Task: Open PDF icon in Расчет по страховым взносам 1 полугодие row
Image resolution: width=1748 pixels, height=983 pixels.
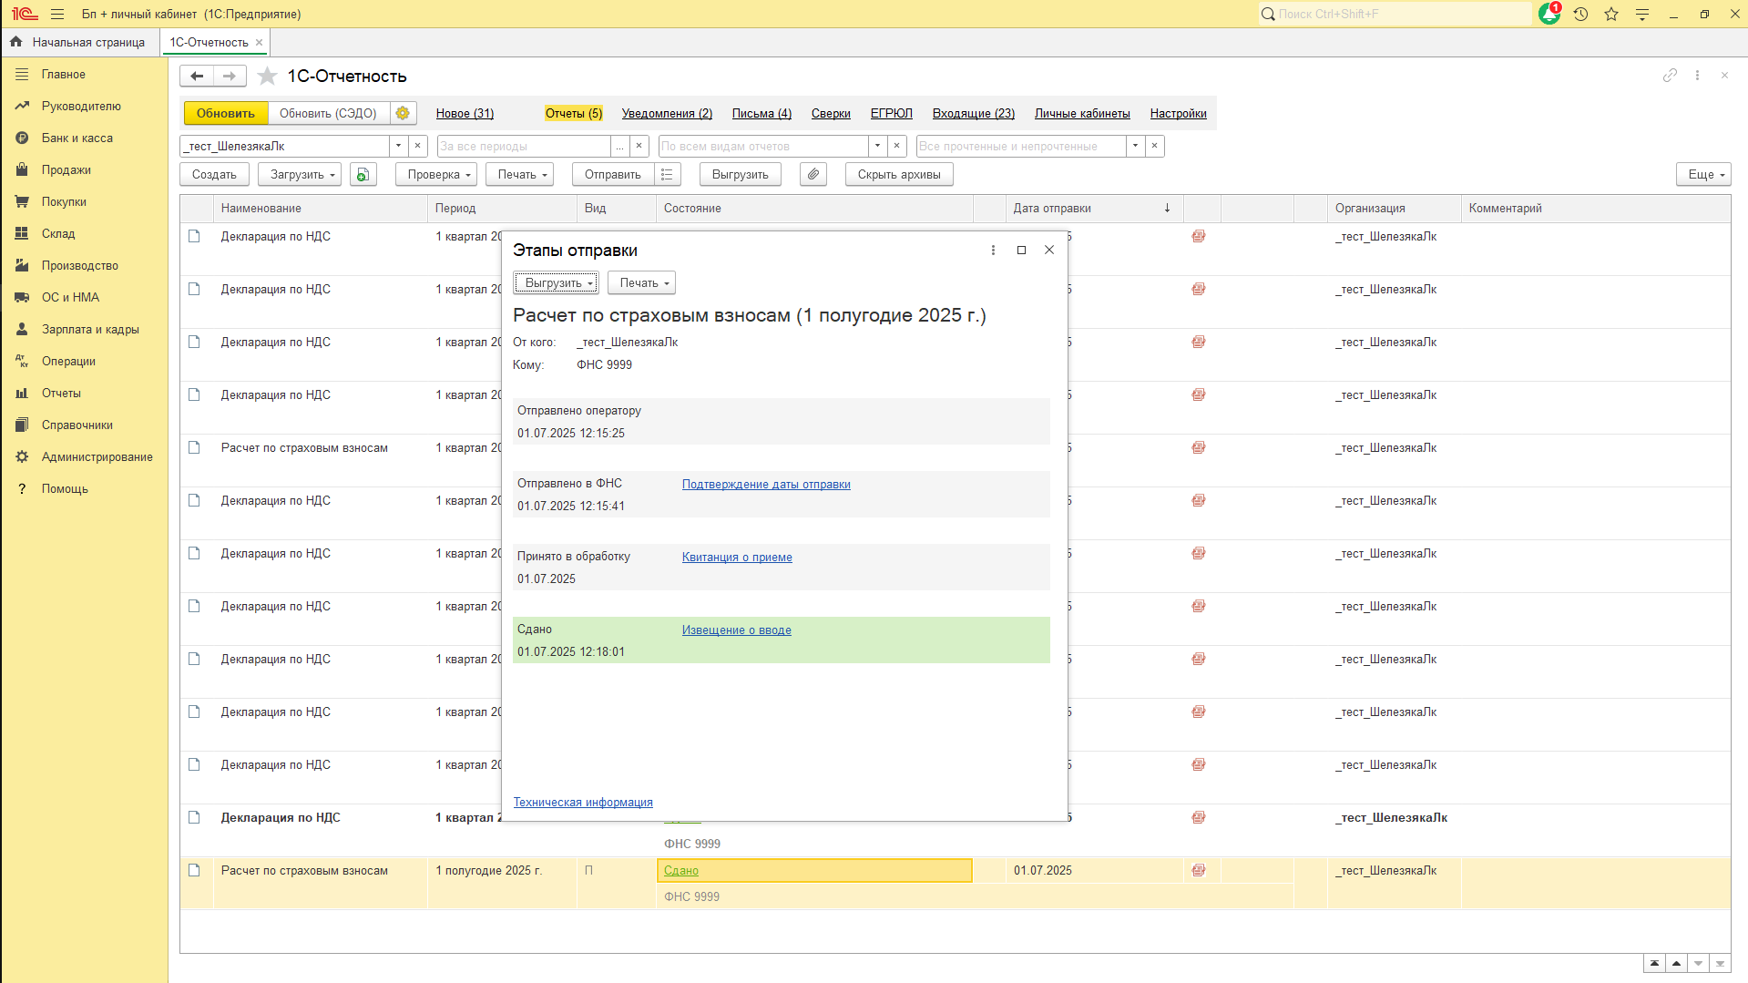Action: [1199, 870]
